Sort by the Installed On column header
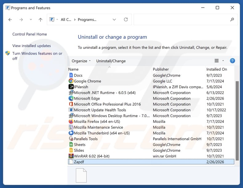Screen dimensions: 243x188 tap(217, 69)
